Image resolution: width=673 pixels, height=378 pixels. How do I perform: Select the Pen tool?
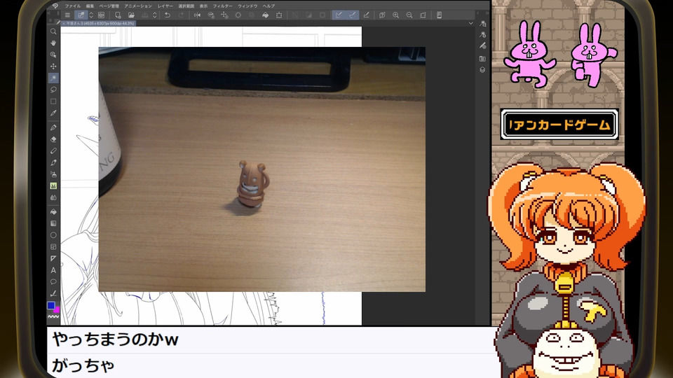pos(53,127)
